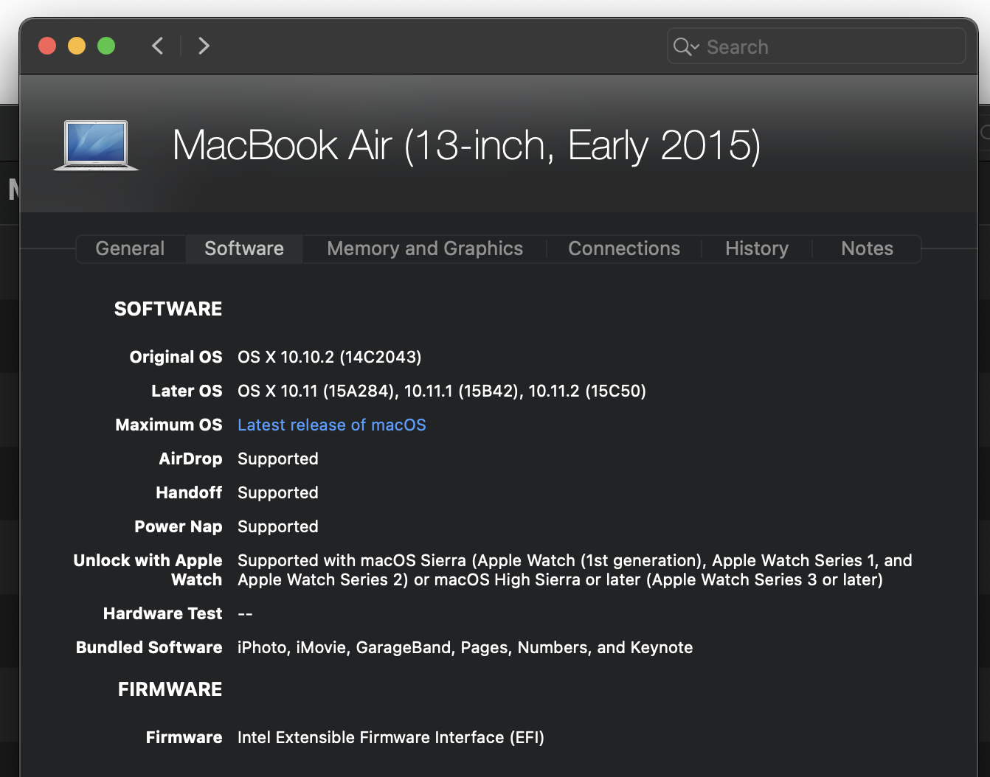Click the SOFTWARE section heading
Image resolution: width=990 pixels, height=777 pixels.
click(168, 309)
